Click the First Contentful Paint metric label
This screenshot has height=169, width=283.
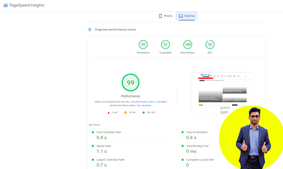click(109, 132)
